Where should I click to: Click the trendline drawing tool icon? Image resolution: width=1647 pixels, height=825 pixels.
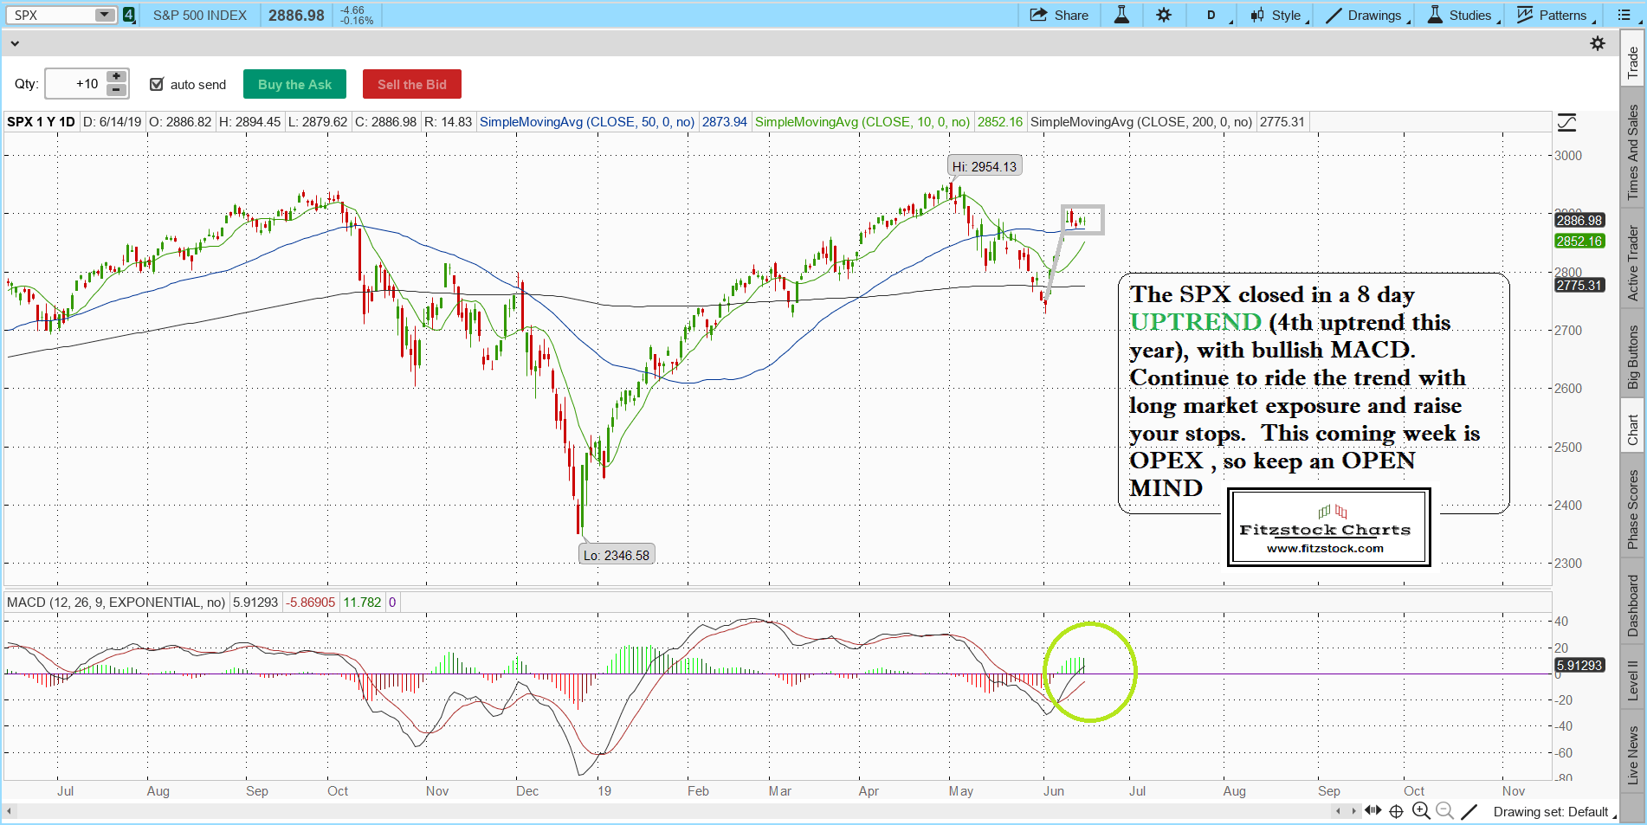coord(1469,811)
